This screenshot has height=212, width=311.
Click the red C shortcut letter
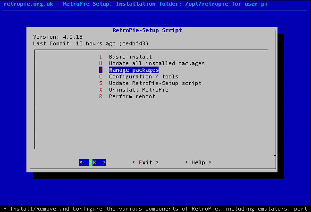(x=101, y=76)
